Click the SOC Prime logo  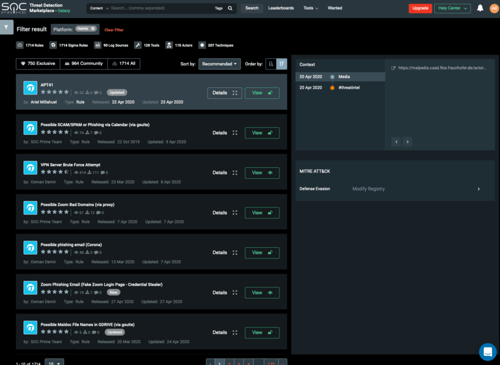14,8
